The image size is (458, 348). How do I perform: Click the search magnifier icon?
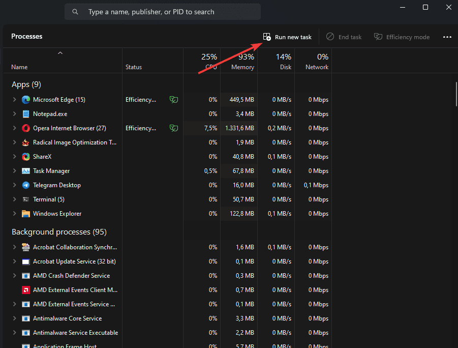click(x=75, y=12)
